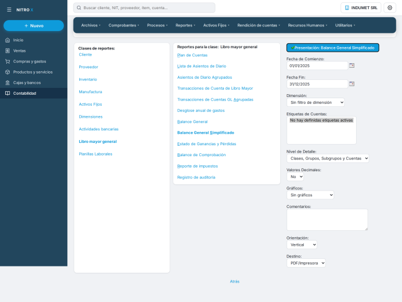Open the Dimensión dropdown
402x302 pixels.
pyautogui.click(x=315, y=103)
